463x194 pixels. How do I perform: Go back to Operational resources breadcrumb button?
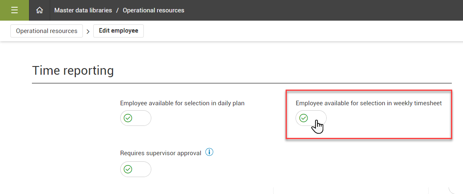click(46, 31)
